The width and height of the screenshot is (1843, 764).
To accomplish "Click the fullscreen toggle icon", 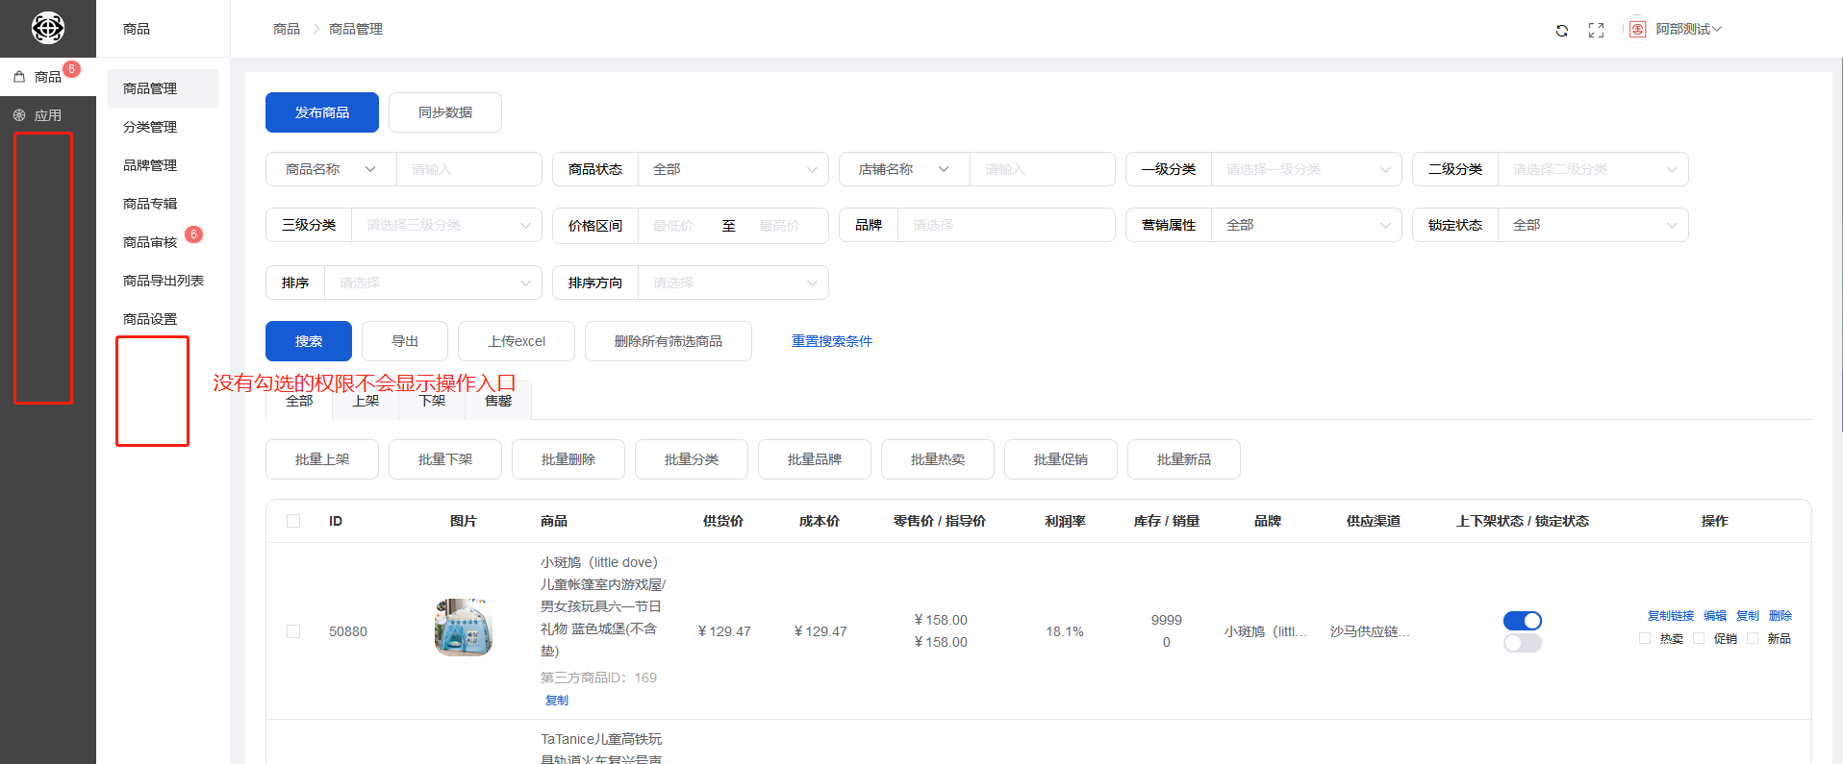I will pyautogui.click(x=1596, y=31).
